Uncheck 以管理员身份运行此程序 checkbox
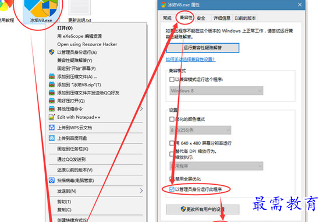Screen dimensions: 323x222 tap(172, 189)
